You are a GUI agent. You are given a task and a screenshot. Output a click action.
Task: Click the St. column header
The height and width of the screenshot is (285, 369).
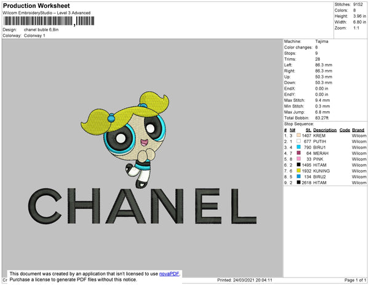[308, 130]
